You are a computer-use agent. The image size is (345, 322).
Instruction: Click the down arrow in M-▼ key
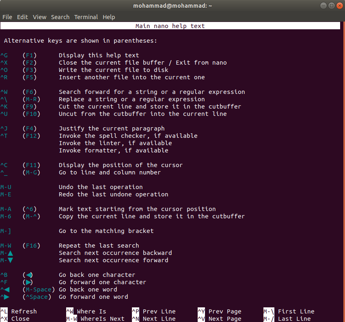(10, 260)
